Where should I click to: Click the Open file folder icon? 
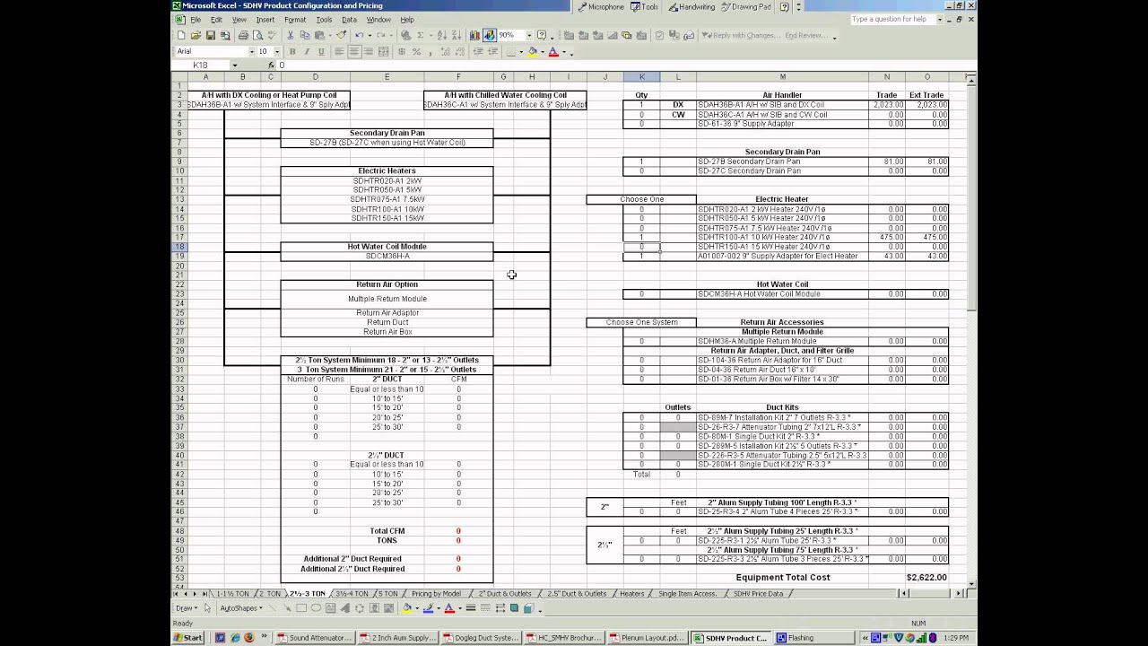point(196,35)
